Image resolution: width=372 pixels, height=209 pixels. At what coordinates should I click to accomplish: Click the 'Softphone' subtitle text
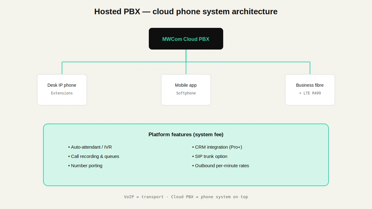(186, 93)
